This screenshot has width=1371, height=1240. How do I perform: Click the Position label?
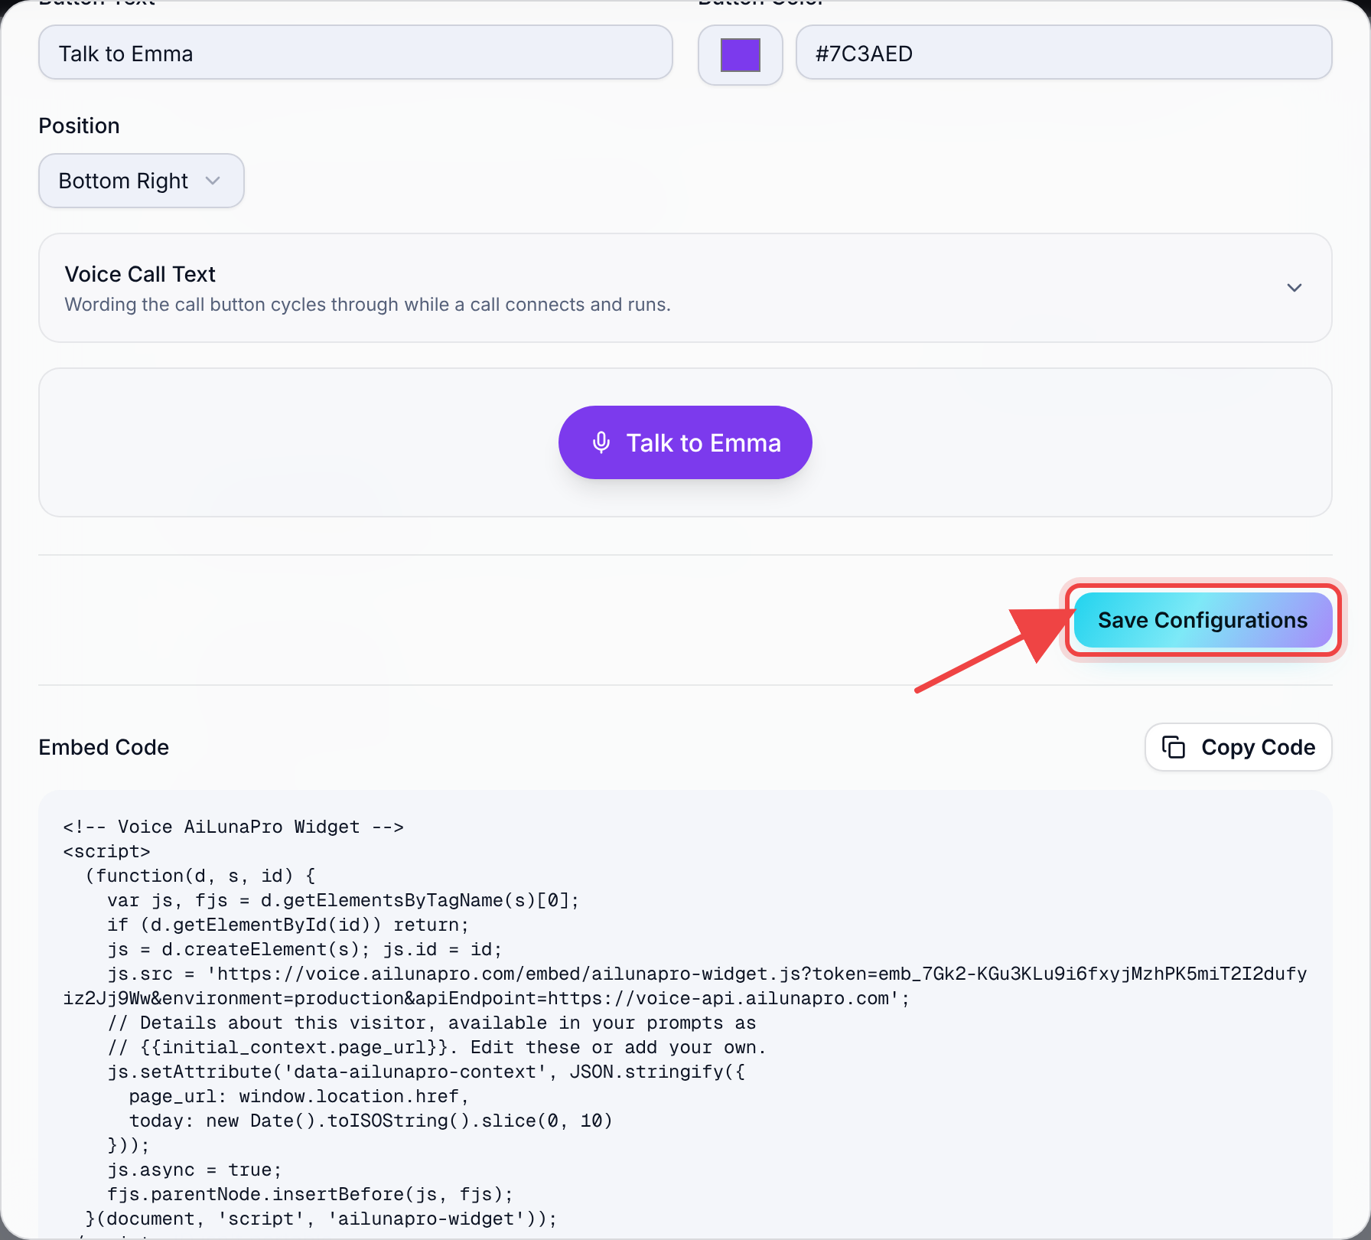(x=79, y=126)
